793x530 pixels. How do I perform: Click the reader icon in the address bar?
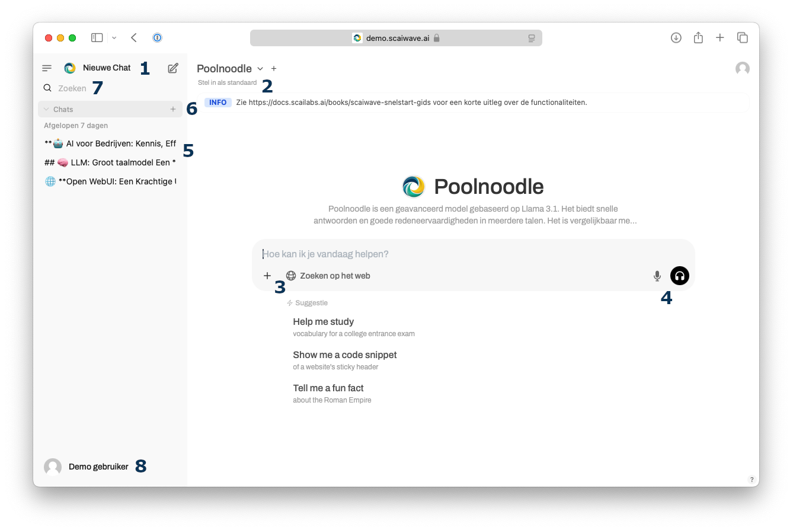click(x=532, y=38)
